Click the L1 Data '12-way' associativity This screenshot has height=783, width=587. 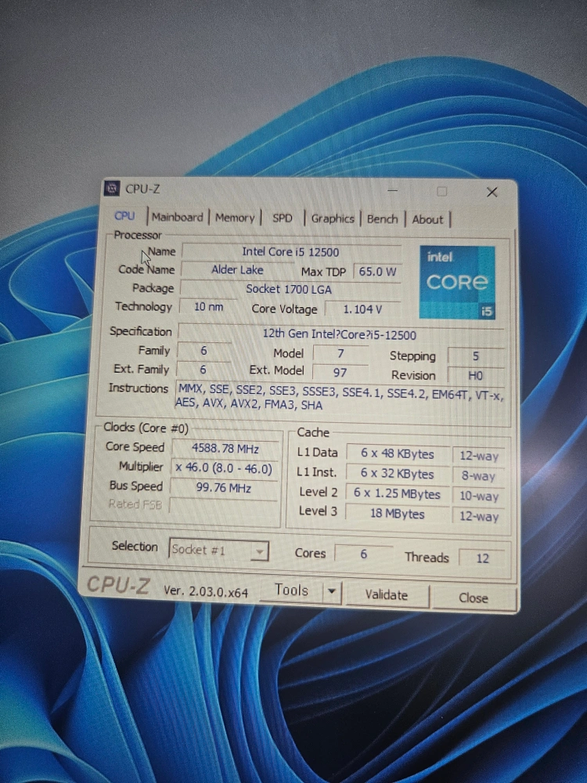click(479, 456)
